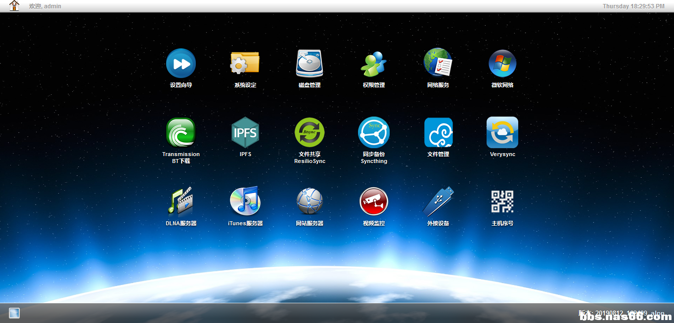Open iTunes服务器 server icon
Viewport: 674px width, 323px height.
pyautogui.click(x=245, y=202)
